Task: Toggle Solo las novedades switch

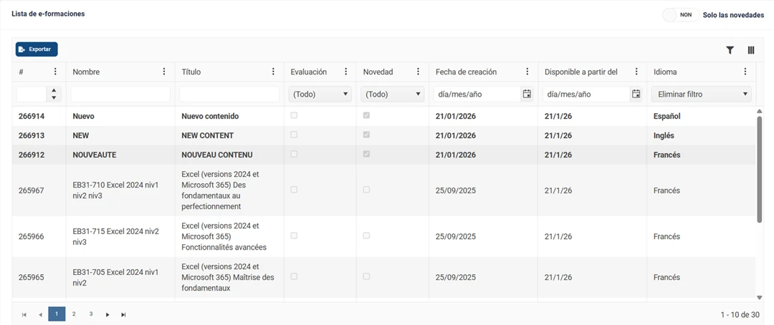Action: click(x=682, y=15)
